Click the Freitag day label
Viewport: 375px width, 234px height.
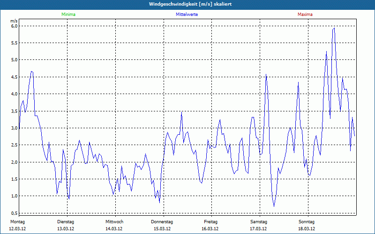point(210,222)
